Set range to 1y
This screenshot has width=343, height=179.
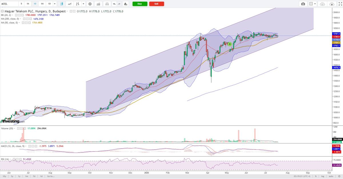[19, 176]
